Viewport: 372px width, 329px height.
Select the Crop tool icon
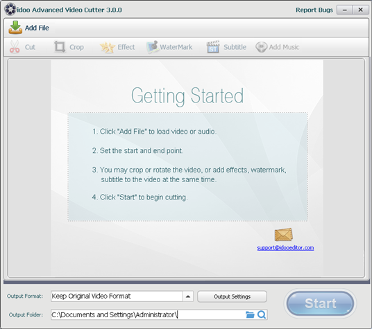(60, 46)
